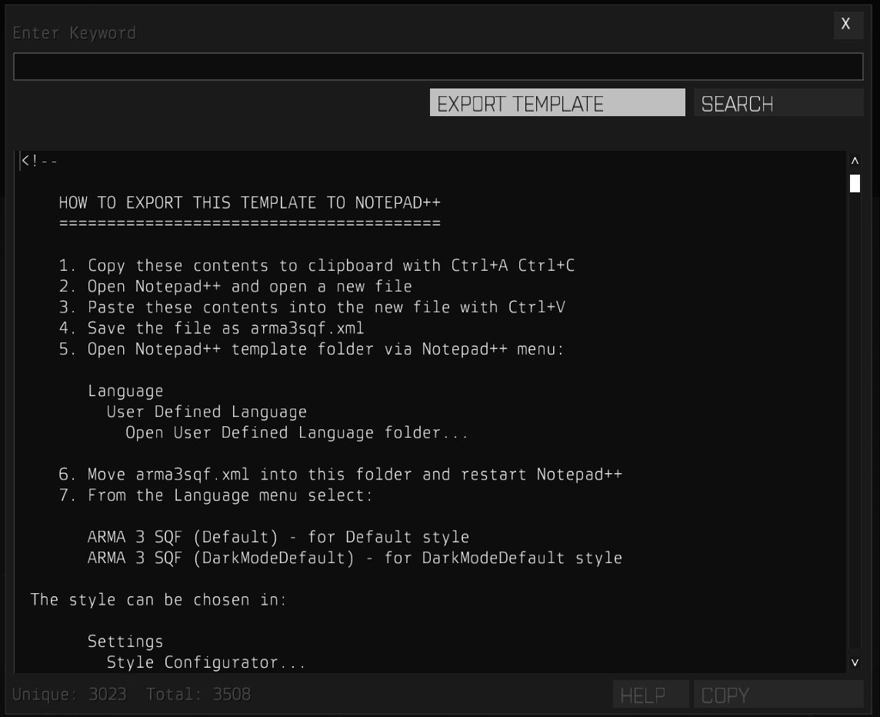Click the SEARCH button
880x717 pixels.
pos(778,103)
